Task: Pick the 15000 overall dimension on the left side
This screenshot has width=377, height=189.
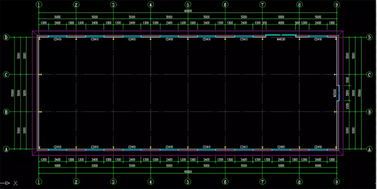Action: click(13, 93)
